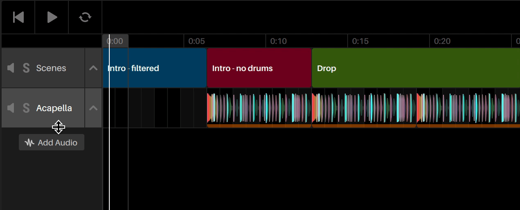
Task: Click the 0:00 playhead marker
Action: coord(115,41)
